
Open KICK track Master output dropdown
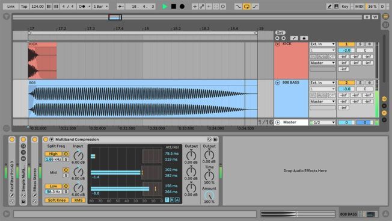[322, 63]
